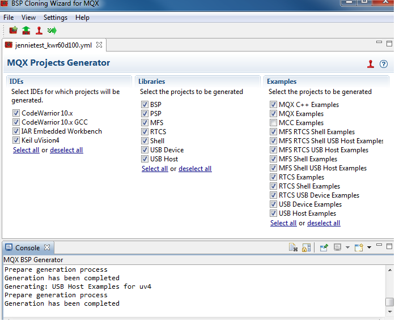Open the Settings menu
The image size is (395, 321).
coord(56,18)
